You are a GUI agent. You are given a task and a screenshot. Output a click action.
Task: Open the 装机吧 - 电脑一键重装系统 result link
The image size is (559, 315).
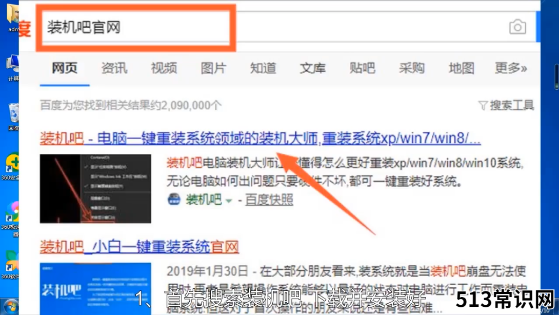point(260,139)
